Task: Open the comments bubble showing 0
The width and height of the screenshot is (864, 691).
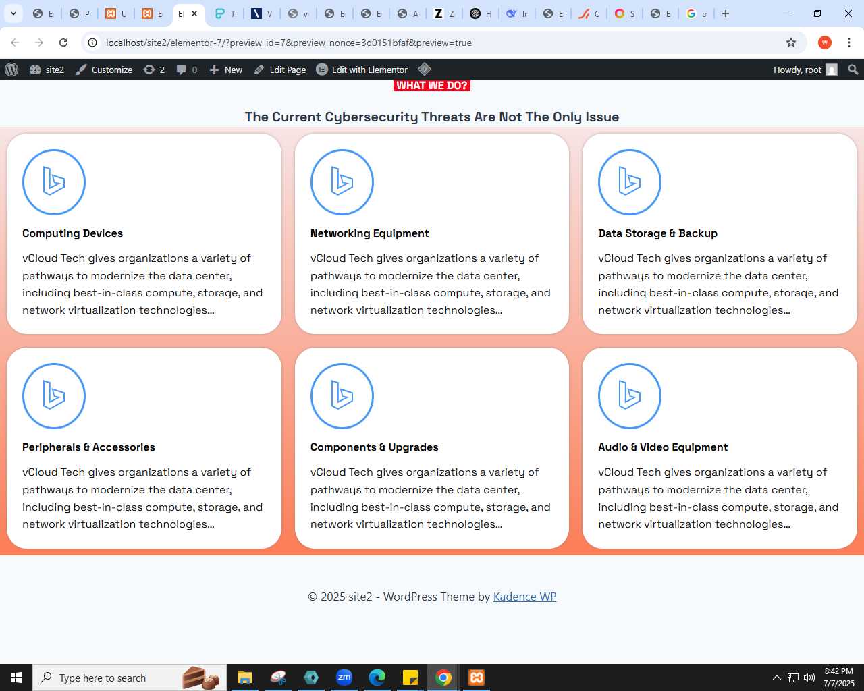Action: [187, 70]
